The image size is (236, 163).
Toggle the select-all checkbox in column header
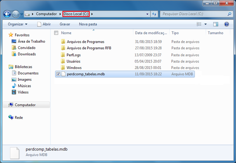point(57,33)
